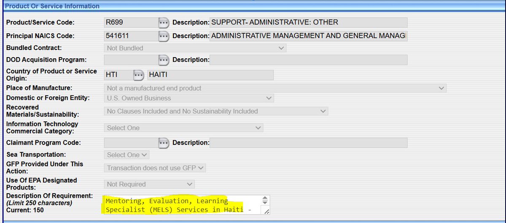Viewport: 506px width, 223px height.
Task: Open the Product/Service Code lookup button
Action: pyautogui.click(x=164, y=23)
